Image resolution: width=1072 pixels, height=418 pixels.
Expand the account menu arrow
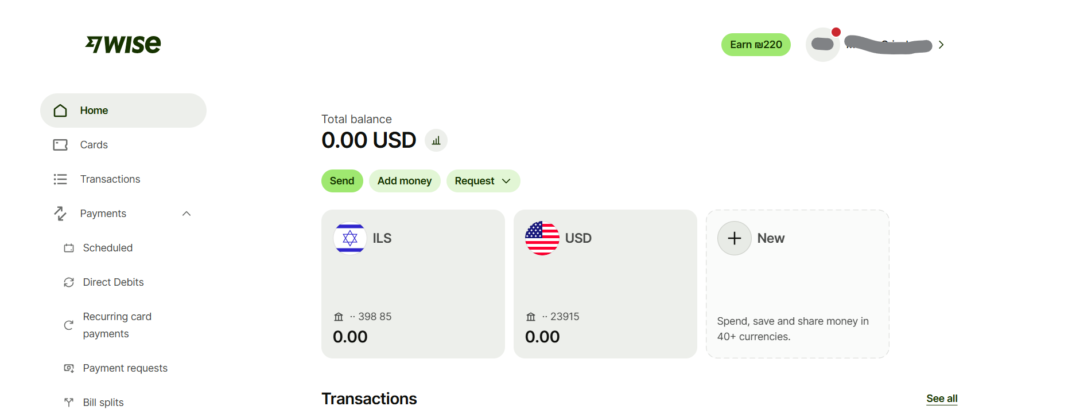pyautogui.click(x=941, y=45)
